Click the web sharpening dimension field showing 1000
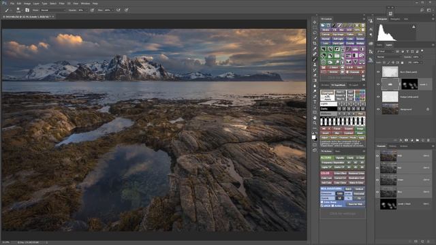This screenshot has width=436, height=245. coord(339,193)
